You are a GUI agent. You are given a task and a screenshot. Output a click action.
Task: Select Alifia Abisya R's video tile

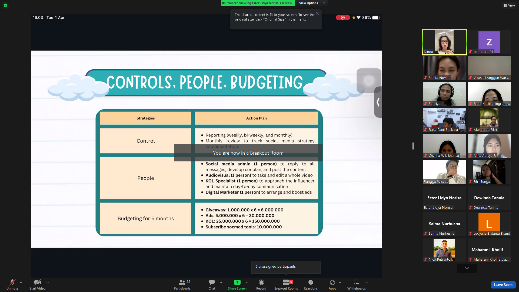coord(489,146)
